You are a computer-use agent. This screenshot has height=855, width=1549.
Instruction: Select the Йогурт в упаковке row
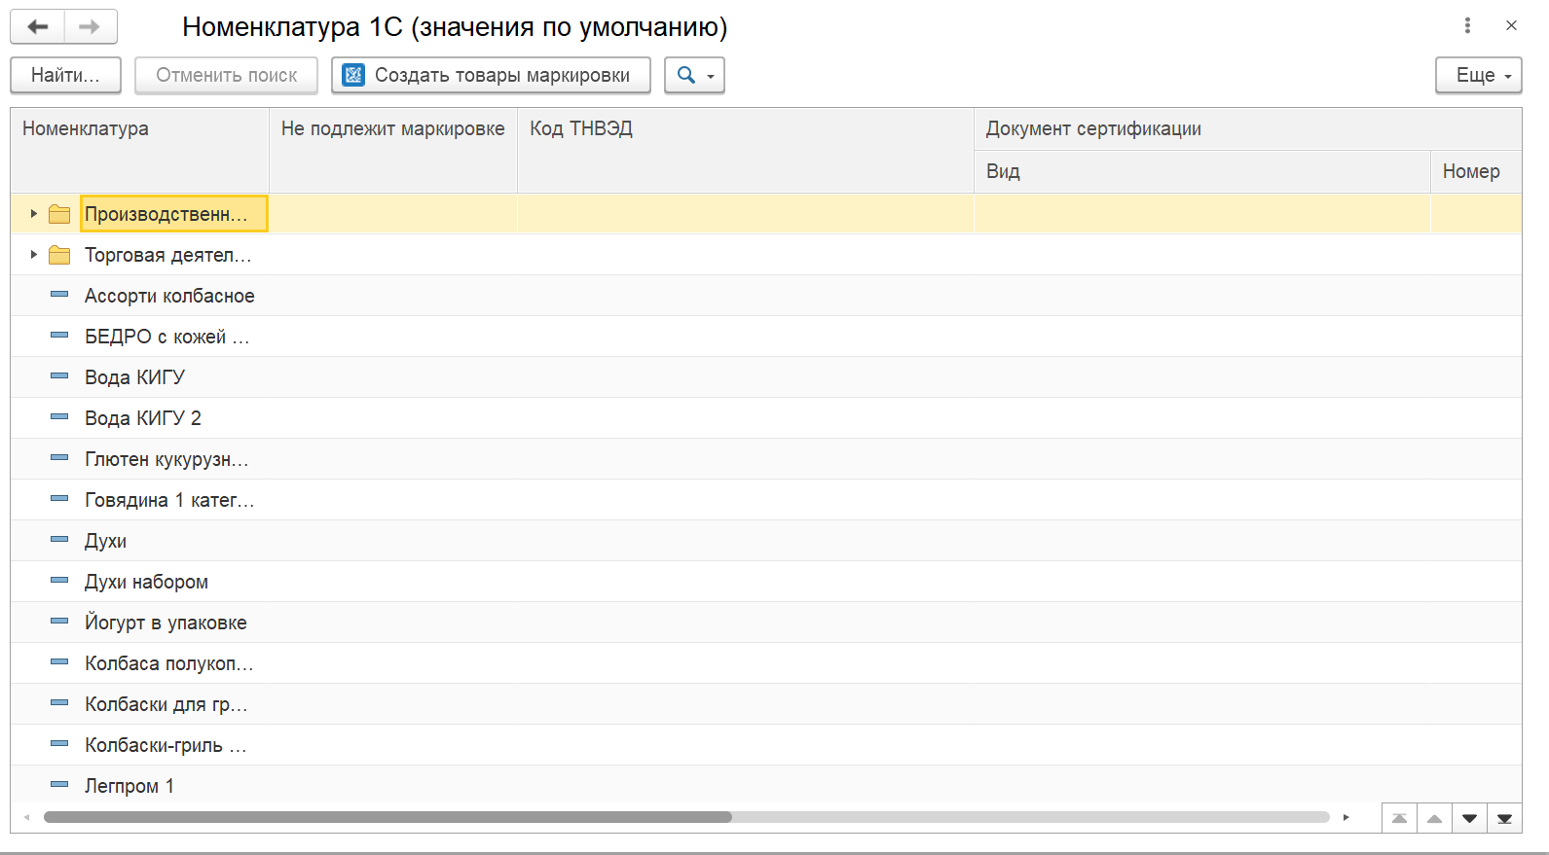[x=766, y=623]
